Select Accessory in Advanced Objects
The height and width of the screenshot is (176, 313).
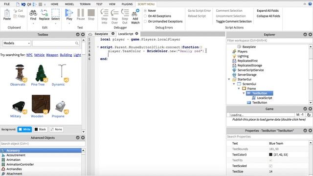[41, 151]
